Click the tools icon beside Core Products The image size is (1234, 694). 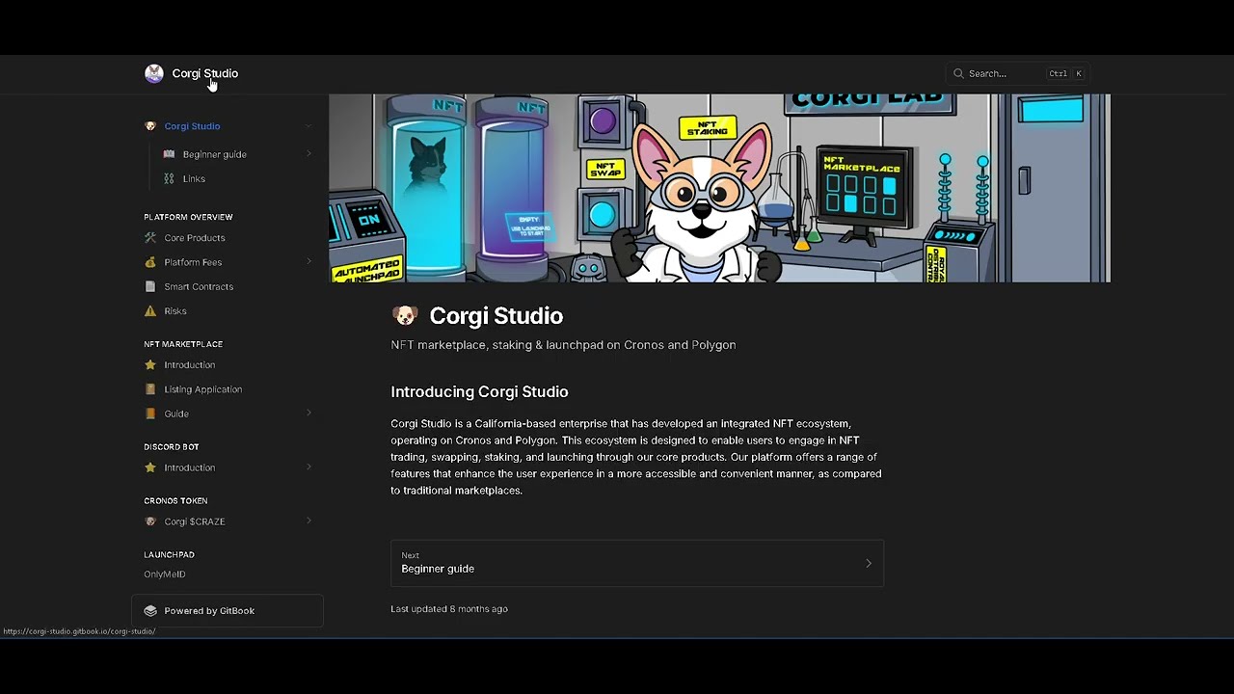coord(150,238)
